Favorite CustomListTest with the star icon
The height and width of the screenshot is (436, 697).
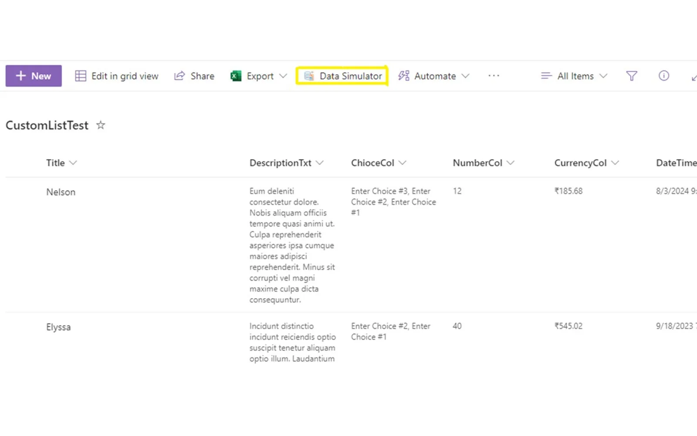[x=101, y=125]
